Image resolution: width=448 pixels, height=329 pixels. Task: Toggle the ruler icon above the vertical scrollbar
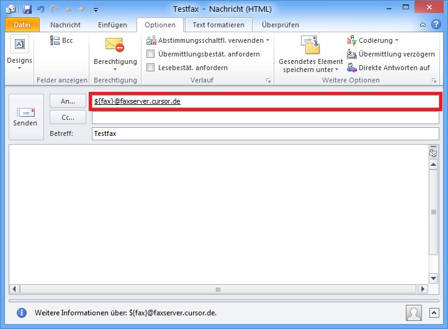point(433,152)
